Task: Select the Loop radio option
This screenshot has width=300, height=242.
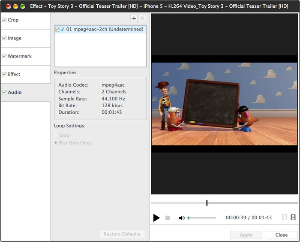Action: [56, 135]
